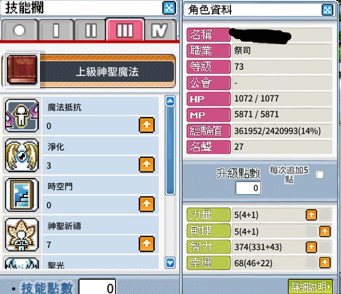Click the 神聖祈禱 skill icon
This screenshot has width=341, height=294.
coord(22,235)
